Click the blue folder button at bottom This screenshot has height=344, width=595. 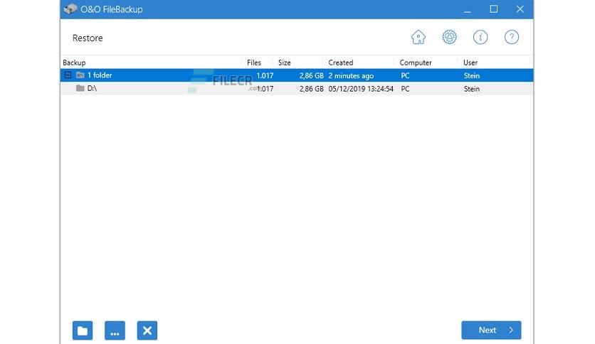click(x=83, y=330)
